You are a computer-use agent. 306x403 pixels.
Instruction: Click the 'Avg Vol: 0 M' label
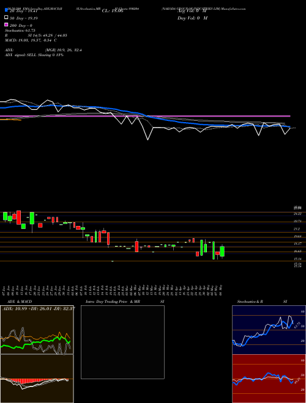(192, 11)
